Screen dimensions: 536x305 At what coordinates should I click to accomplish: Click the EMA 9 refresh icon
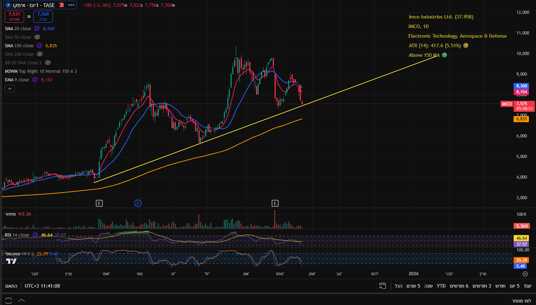click(x=35, y=80)
